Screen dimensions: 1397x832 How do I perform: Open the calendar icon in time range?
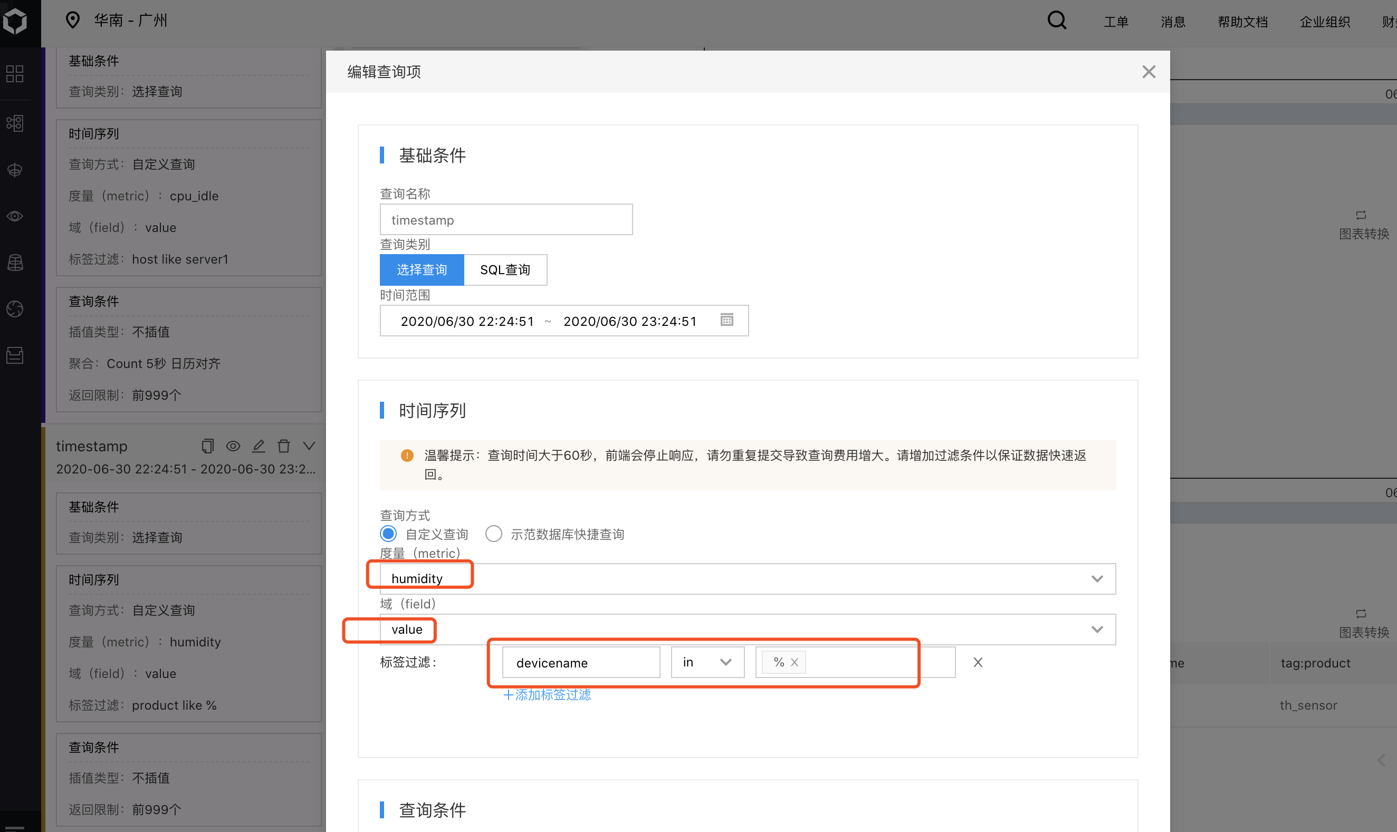click(x=727, y=320)
